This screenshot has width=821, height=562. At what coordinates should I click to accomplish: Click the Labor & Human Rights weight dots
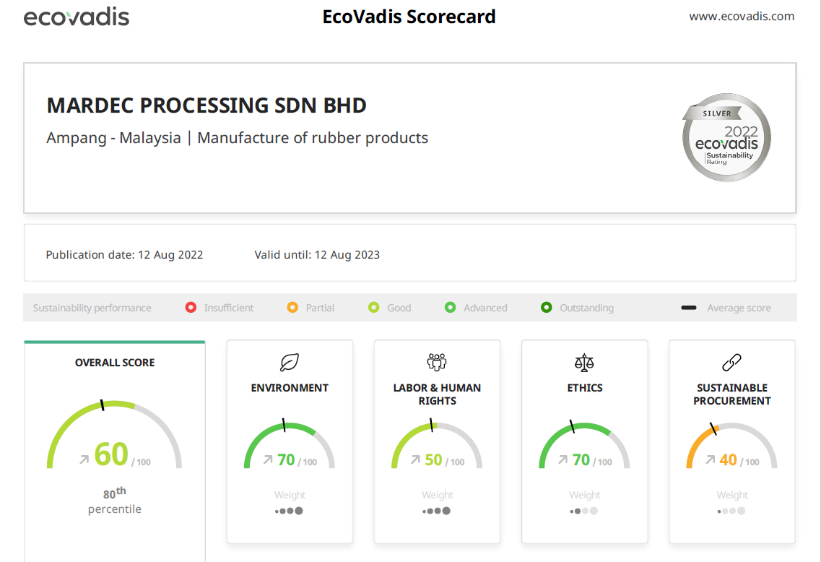(x=437, y=511)
